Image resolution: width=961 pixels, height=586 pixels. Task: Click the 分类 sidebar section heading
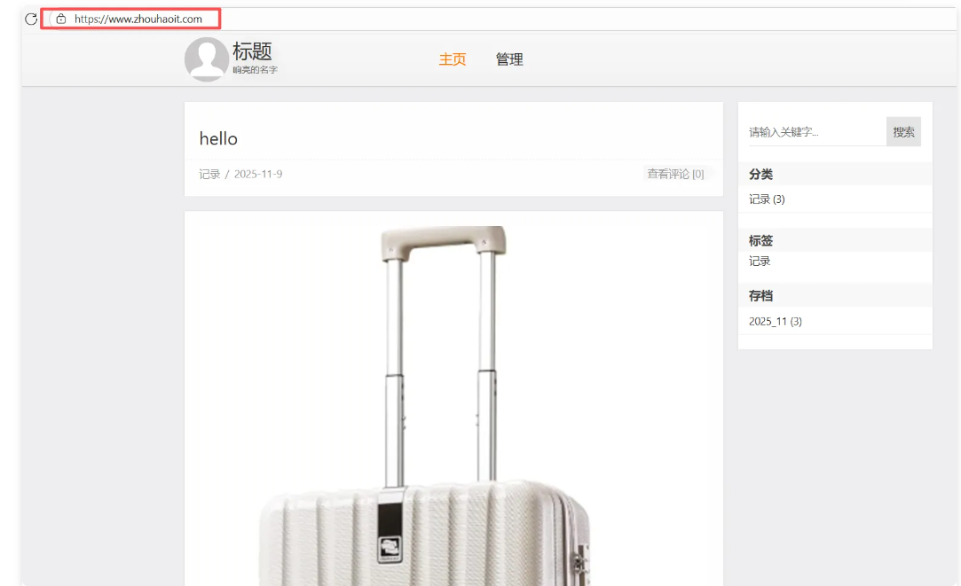pos(760,174)
